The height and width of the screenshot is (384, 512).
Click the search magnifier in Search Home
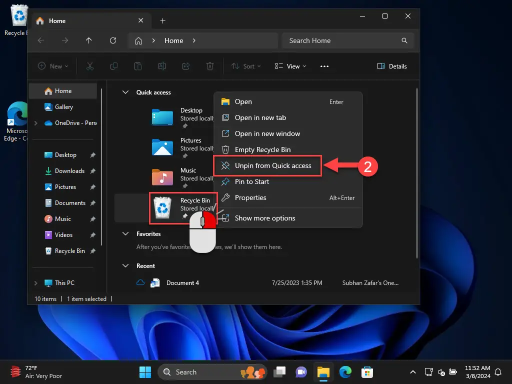pos(404,40)
